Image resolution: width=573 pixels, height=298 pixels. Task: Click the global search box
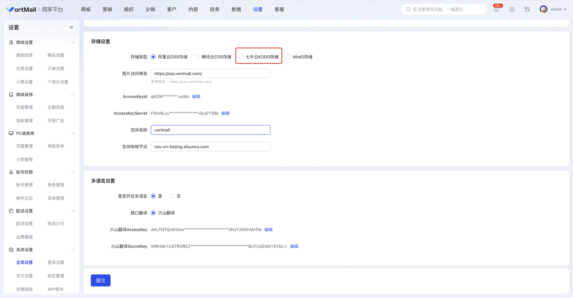[444, 9]
